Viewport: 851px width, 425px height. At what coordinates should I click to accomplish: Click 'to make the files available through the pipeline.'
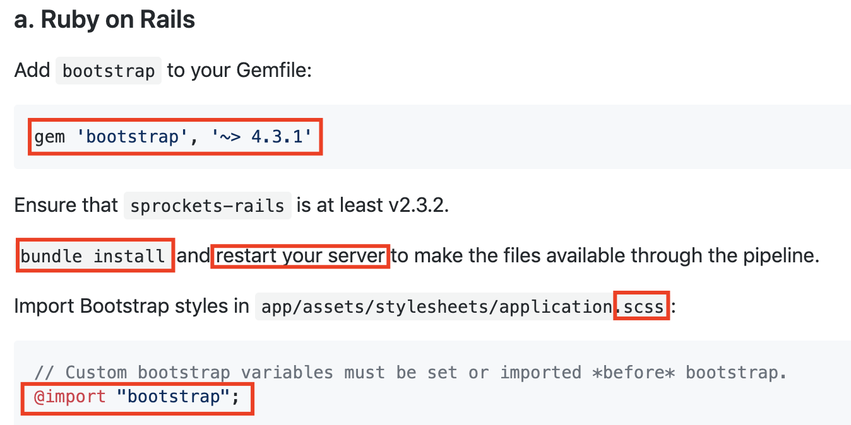[605, 256]
